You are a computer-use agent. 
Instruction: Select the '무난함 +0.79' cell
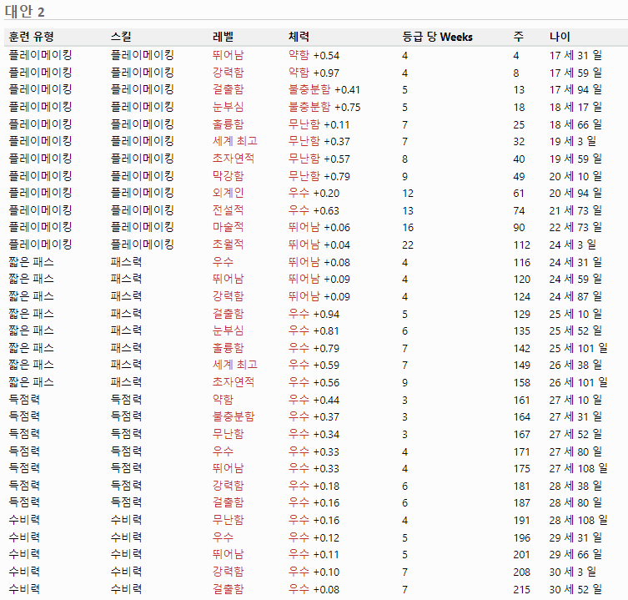click(319, 176)
